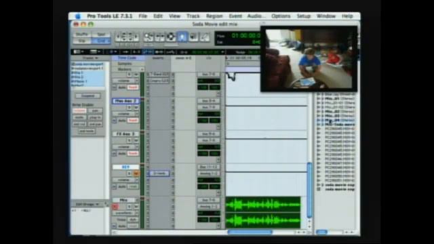The height and width of the screenshot is (244, 434).
Task: Select Slip edit mode
Action: click(82, 41)
